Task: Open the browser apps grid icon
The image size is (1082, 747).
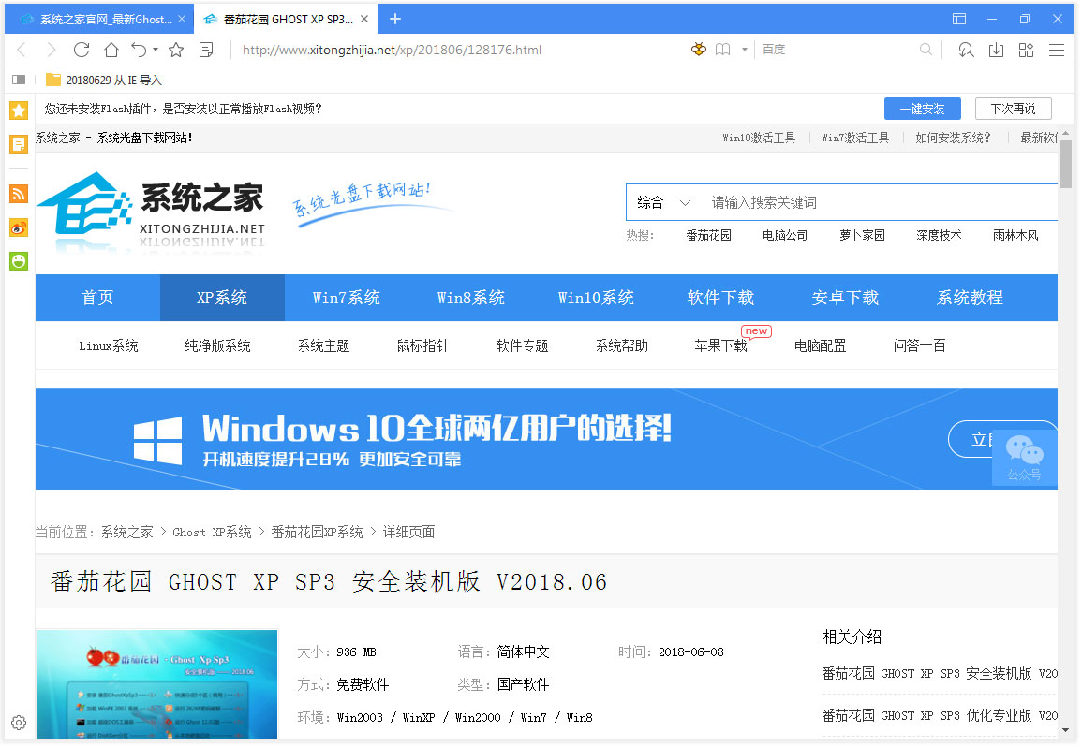Action: click(x=1026, y=50)
